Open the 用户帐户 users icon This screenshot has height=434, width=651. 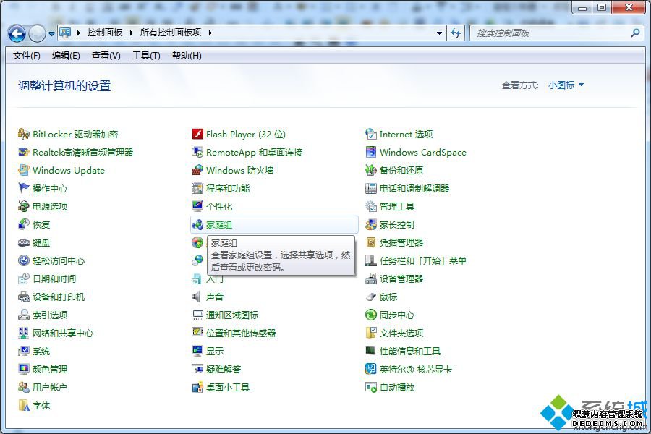tap(24, 388)
